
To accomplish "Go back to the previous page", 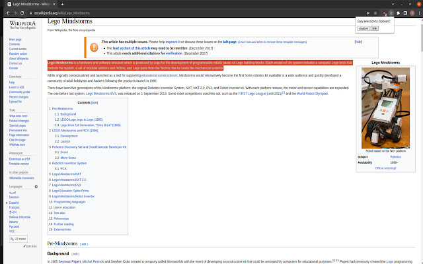I will [8, 13].
